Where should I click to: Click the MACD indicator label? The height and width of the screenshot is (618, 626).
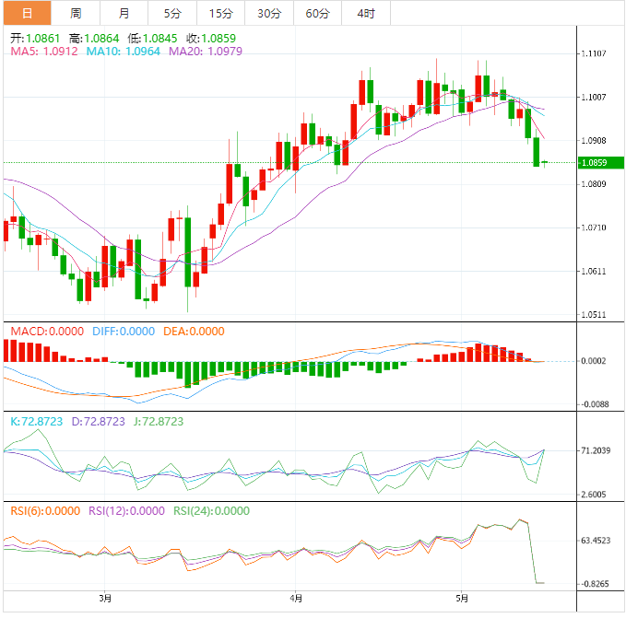46,332
